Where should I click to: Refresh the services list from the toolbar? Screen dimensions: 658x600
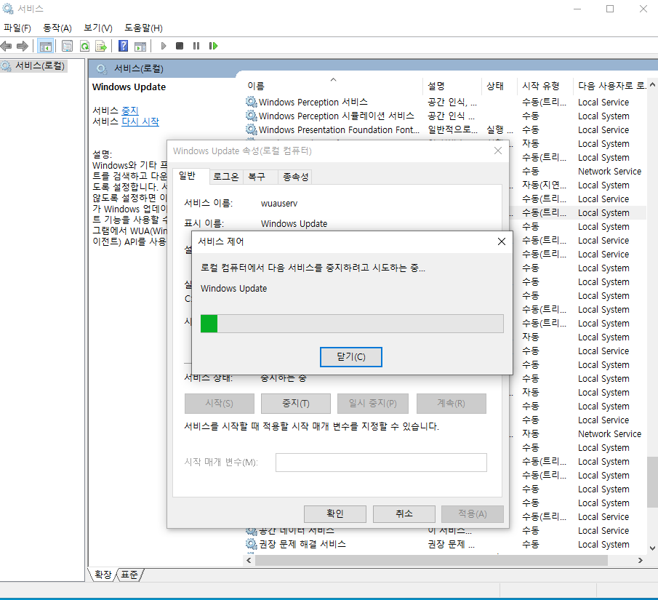pos(85,46)
